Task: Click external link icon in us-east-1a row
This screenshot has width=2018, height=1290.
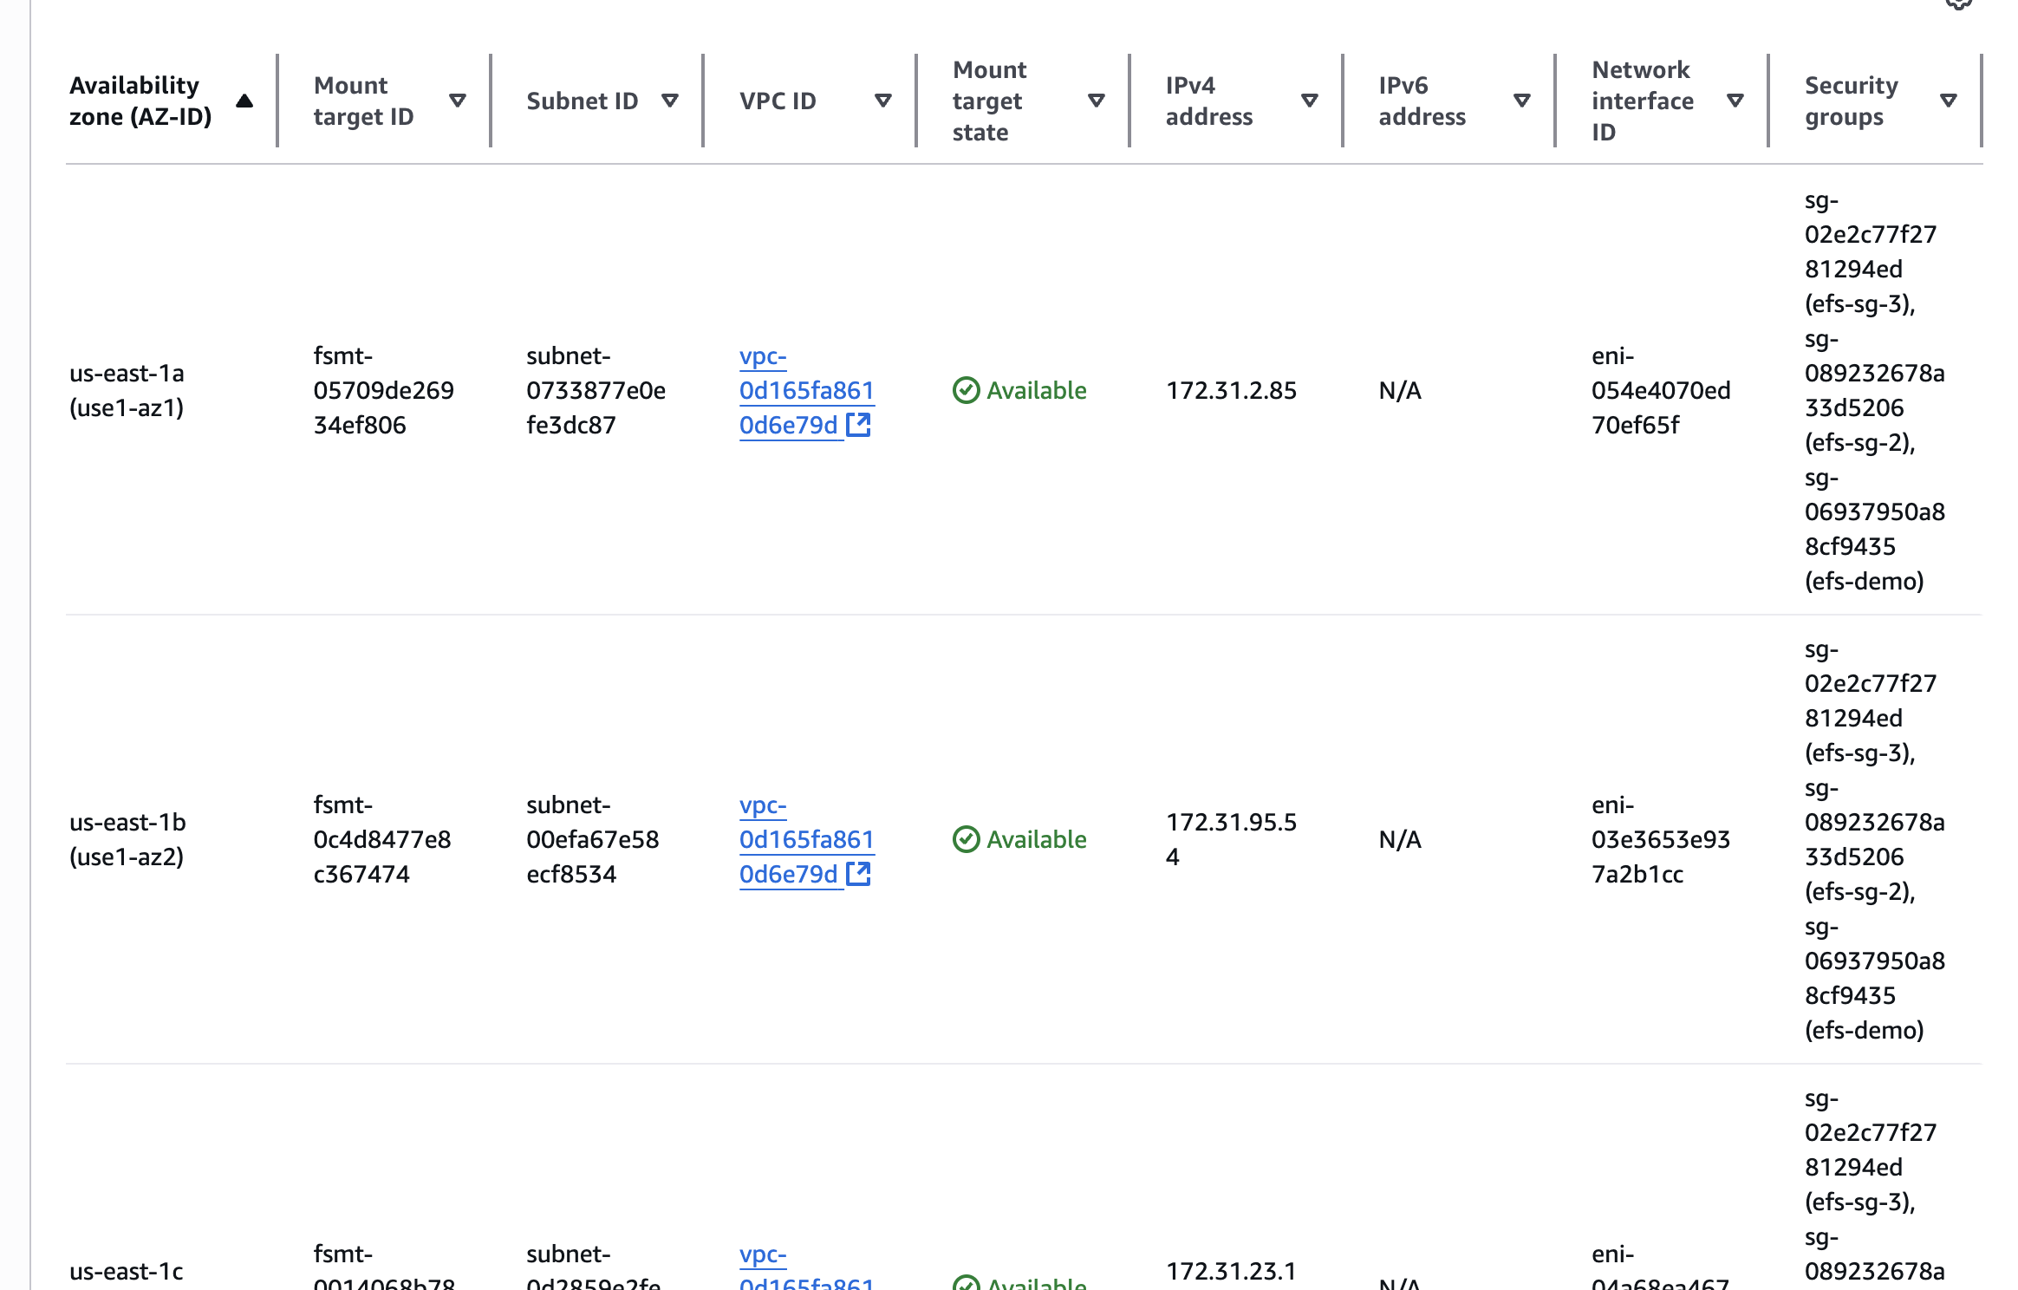Action: pos(858,425)
